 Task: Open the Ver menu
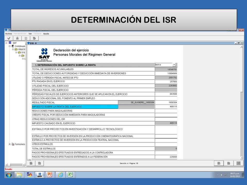point(30,34)
